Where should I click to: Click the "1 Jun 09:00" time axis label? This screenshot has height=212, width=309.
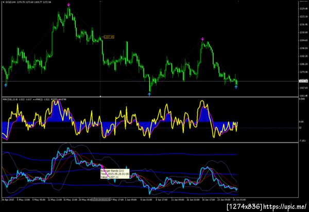[130, 200]
